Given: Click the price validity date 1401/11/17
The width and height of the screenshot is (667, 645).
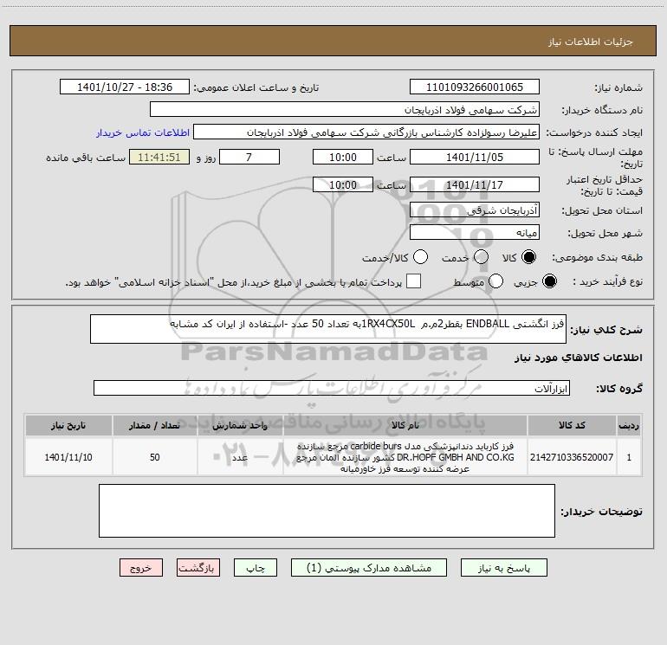Looking at the screenshot, I should click(x=475, y=184).
